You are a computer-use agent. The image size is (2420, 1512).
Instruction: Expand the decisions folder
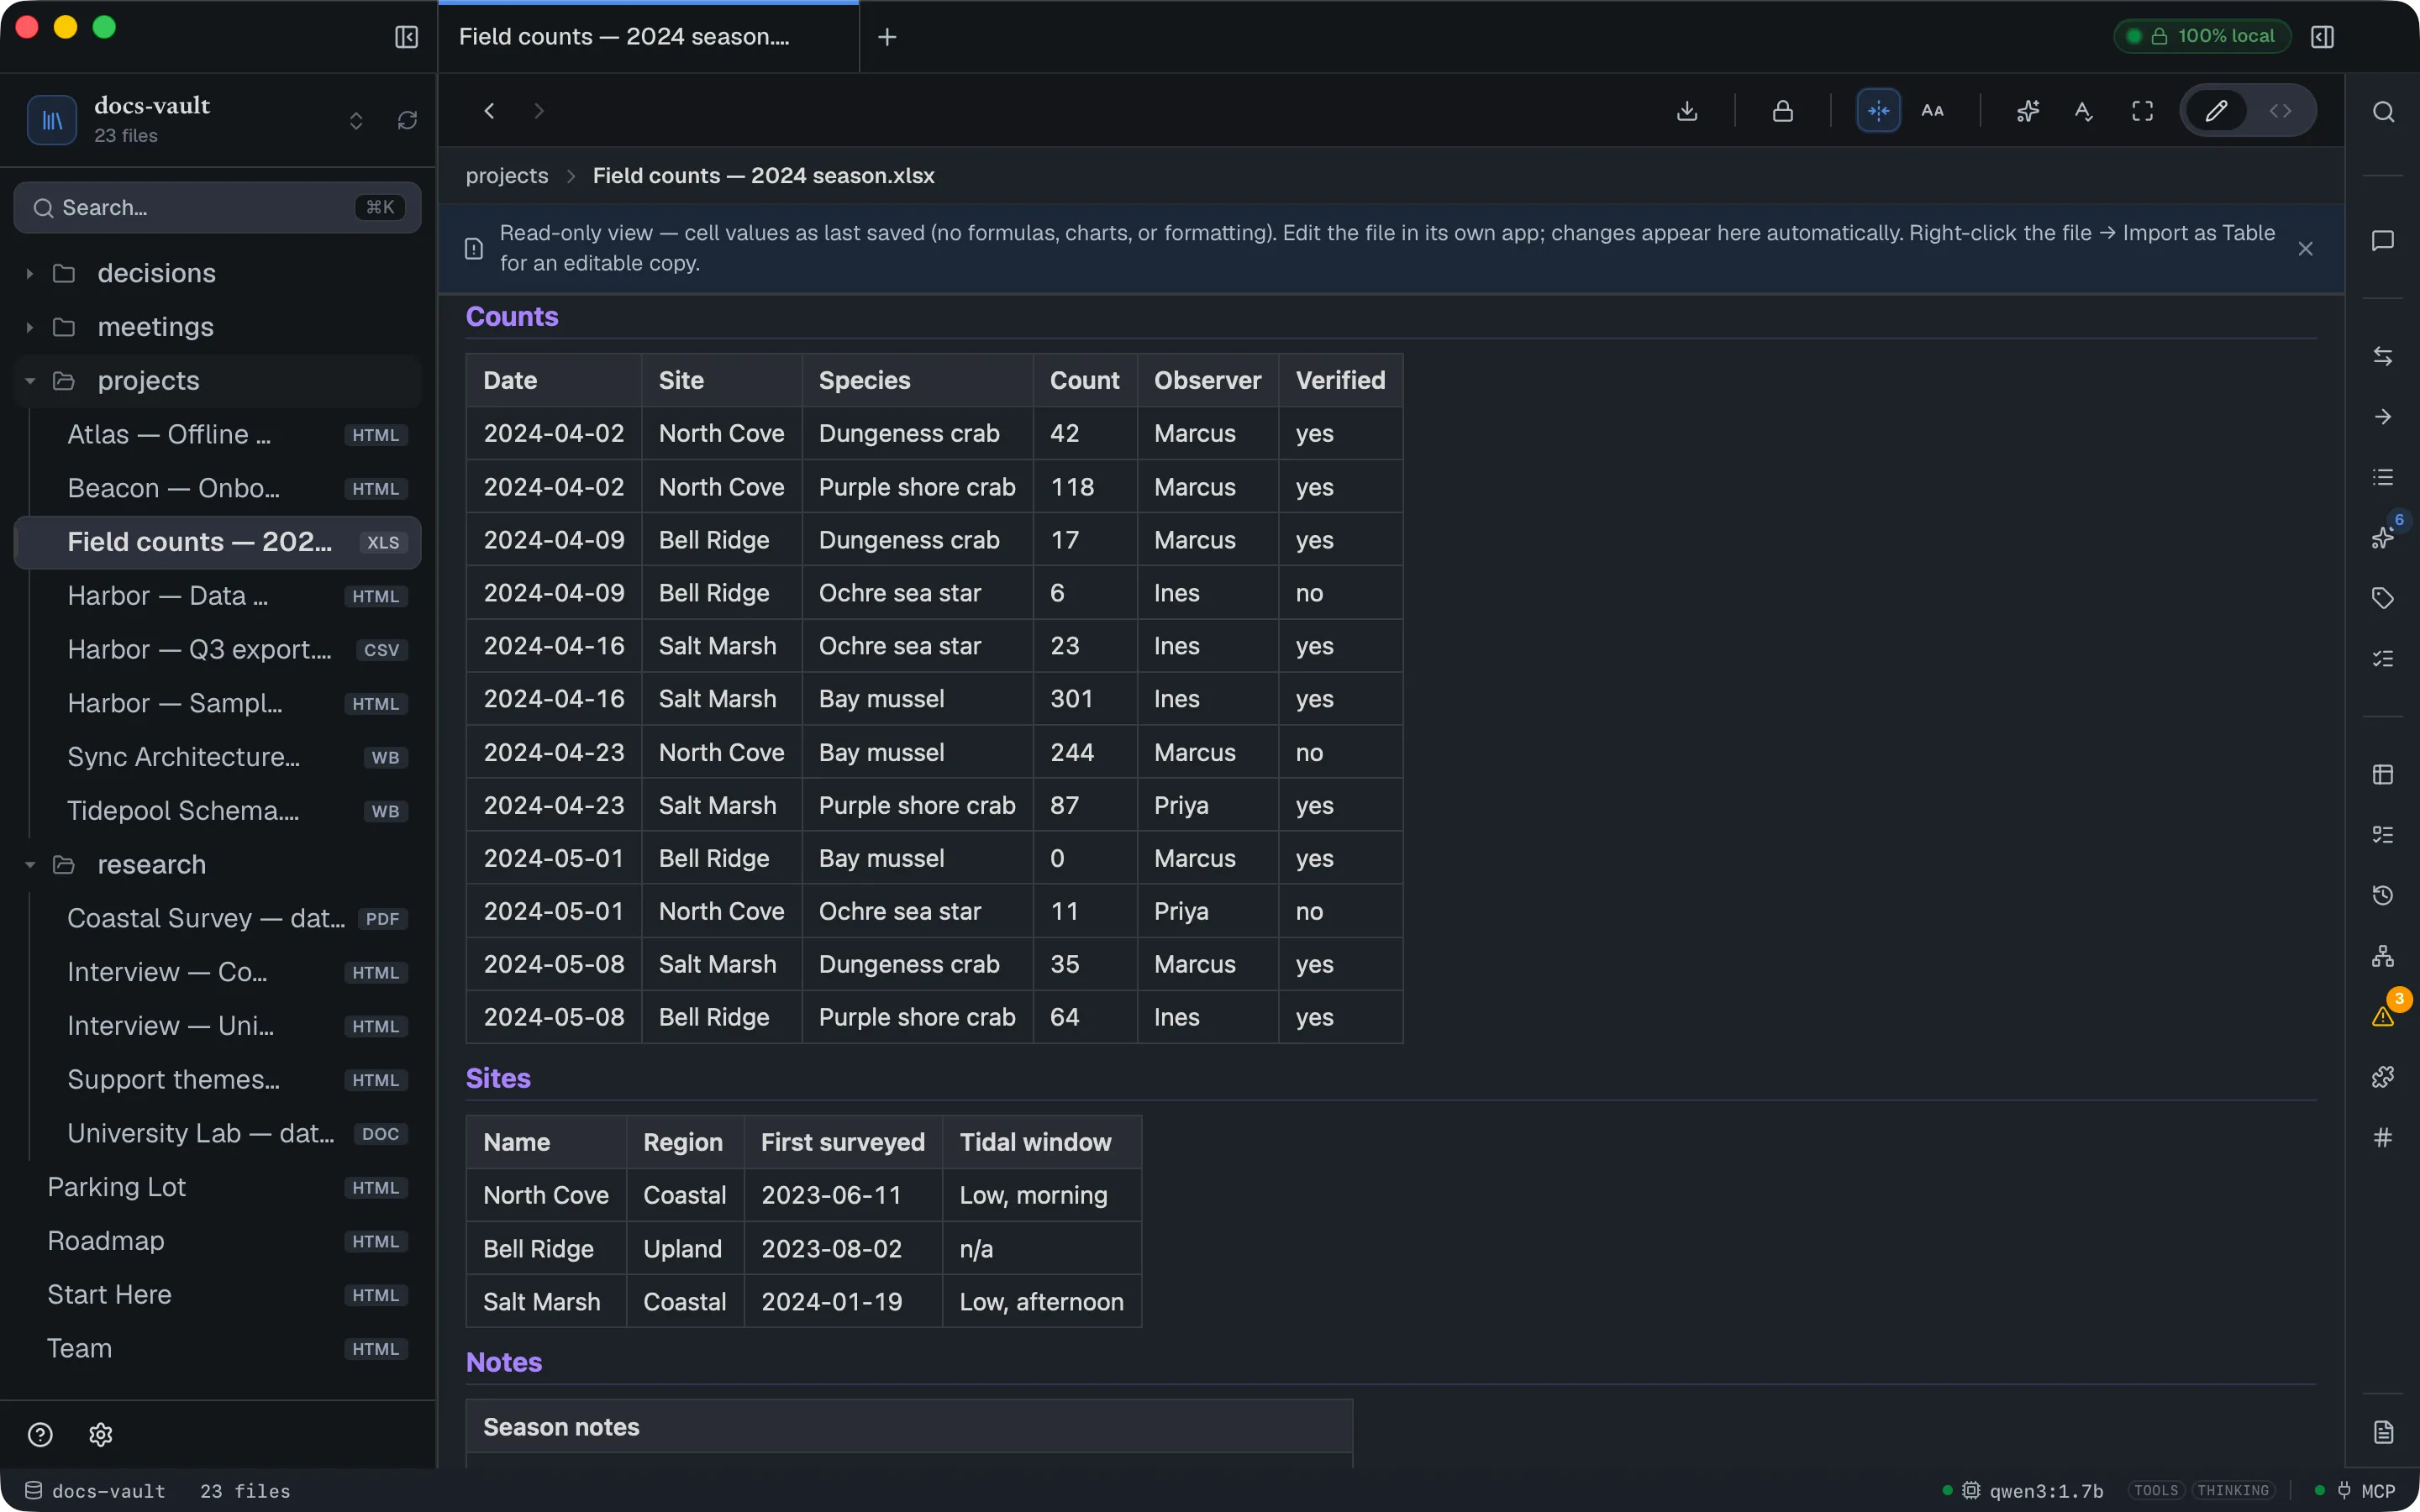pyautogui.click(x=218, y=273)
